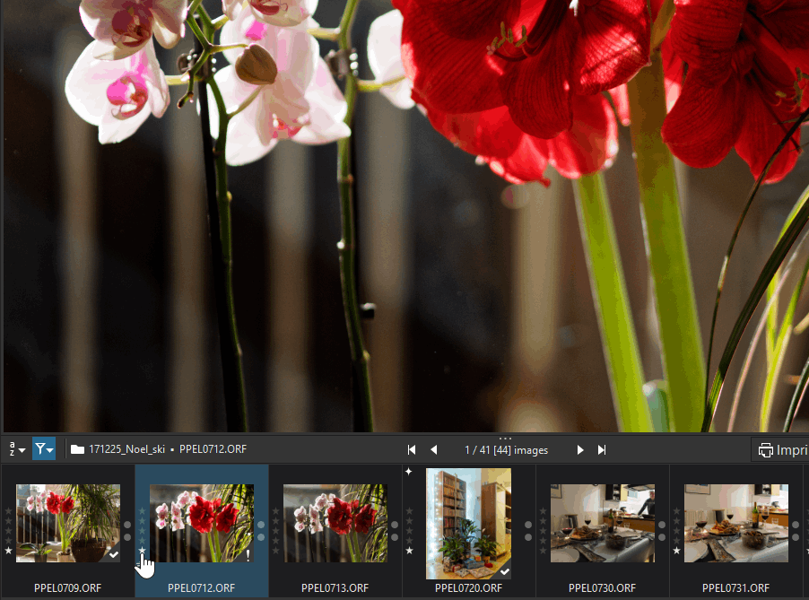Click the Imprimer print button
809x600 pixels.
[x=781, y=450]
